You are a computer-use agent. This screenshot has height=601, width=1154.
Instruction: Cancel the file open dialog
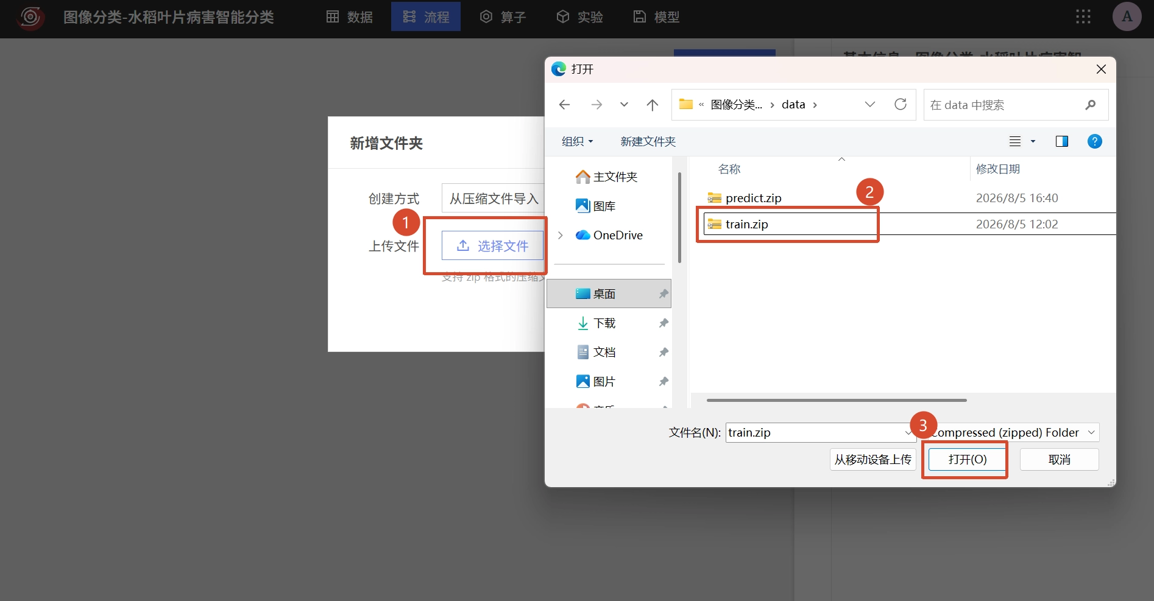click(x=1059, y=459)
